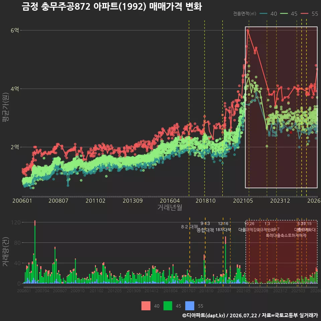The height and width of the screenshot is (321, 321).
Task: Click '202503' on the volume chart axis
Action: 298,291
